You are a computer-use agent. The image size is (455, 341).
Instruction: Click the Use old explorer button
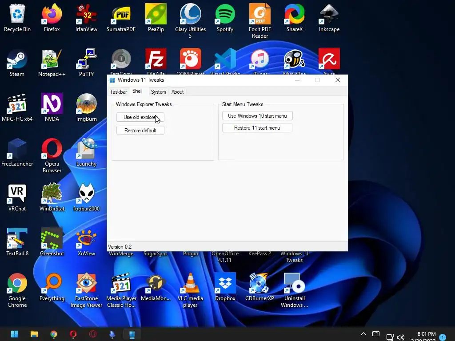[140, 117]
